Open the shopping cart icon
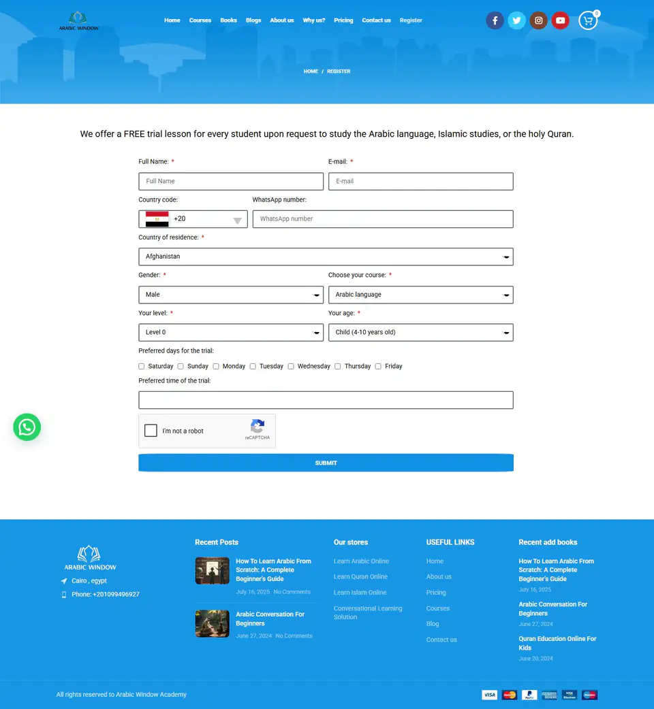Screen dimensions: 654x709 (x=588, y=20)
